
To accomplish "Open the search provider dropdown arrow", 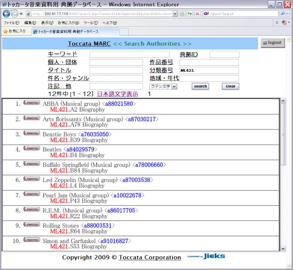I will 288,14.
